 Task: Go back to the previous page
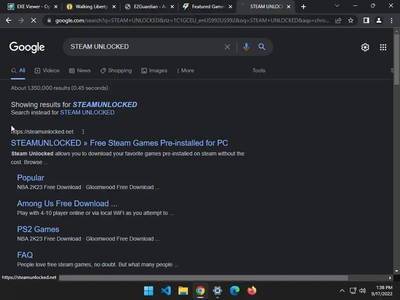9,20
